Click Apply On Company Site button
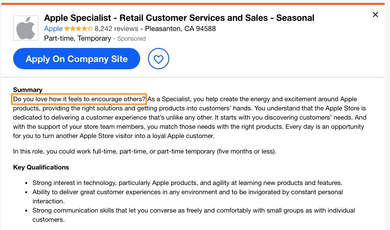The width and height of the screenshot is (390, 230). [77, 59]
